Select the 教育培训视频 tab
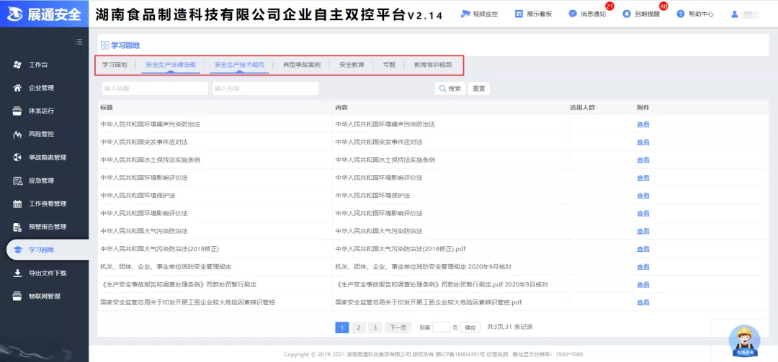Image resolution: width=778 pixels, height=362 pixels. coord(432,65)
